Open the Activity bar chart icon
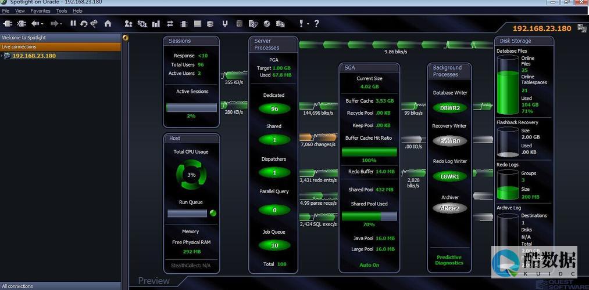589x290 pixels. click(x=156, y=24)
